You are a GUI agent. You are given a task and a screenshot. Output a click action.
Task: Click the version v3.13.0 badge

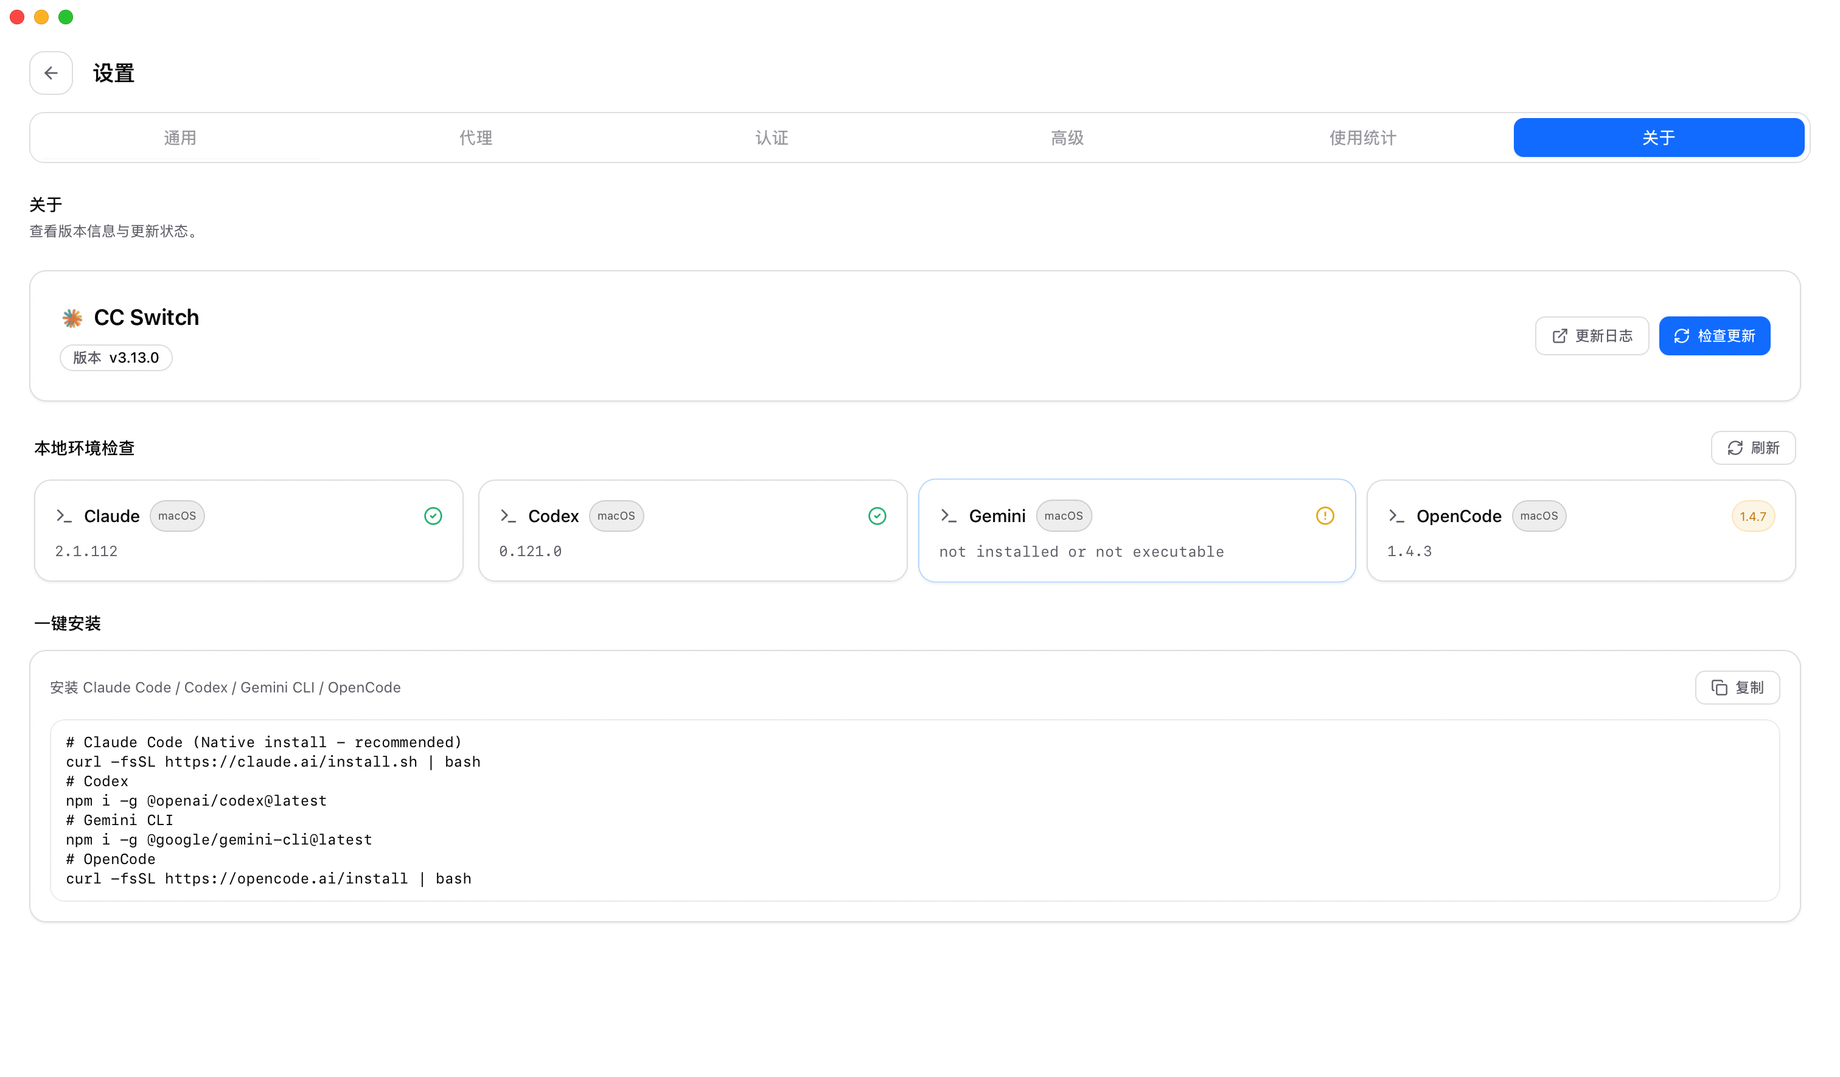click(116, 358)
